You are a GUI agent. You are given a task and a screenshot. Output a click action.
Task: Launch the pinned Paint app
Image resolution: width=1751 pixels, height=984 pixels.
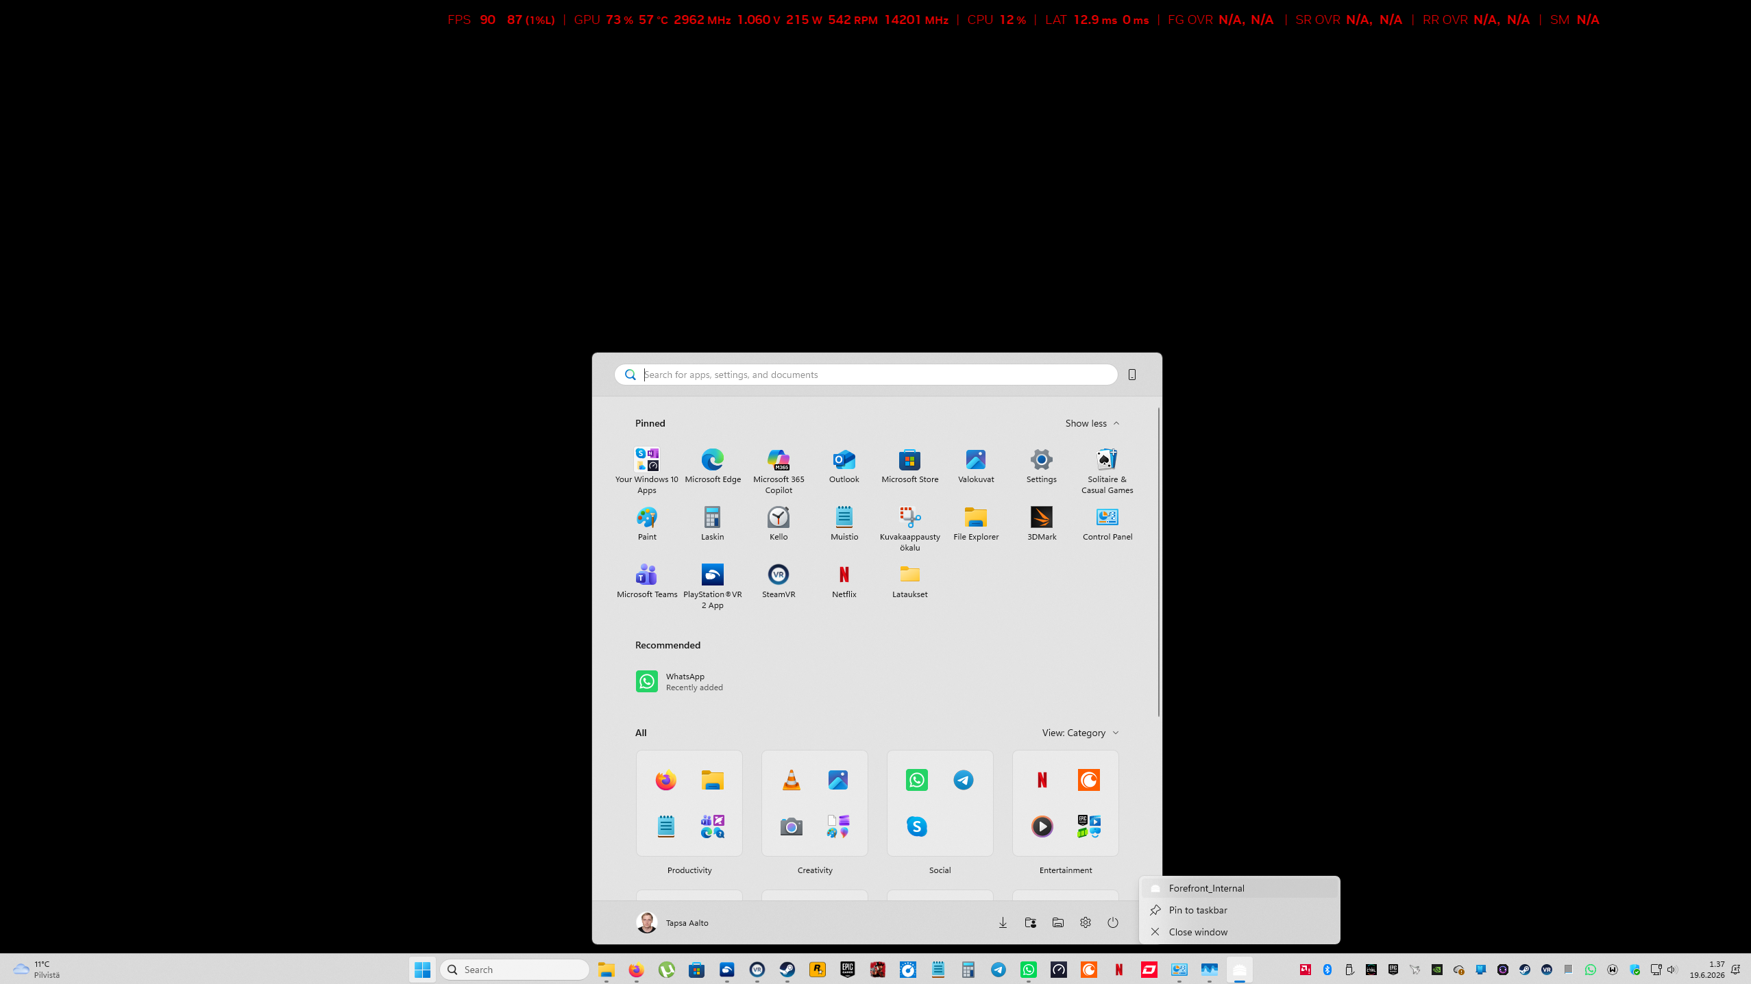[646, 524]
